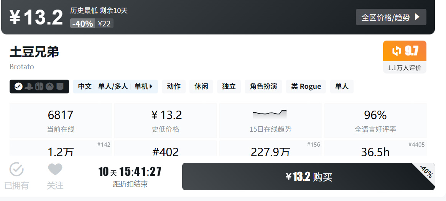Click the #156 rank label
Image resolution: width=446 pixels, height=201 pixels.
point(313,144)
